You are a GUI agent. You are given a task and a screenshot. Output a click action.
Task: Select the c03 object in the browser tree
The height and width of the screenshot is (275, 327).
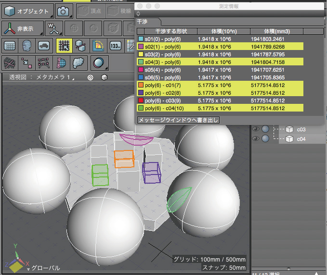[301, 129]
